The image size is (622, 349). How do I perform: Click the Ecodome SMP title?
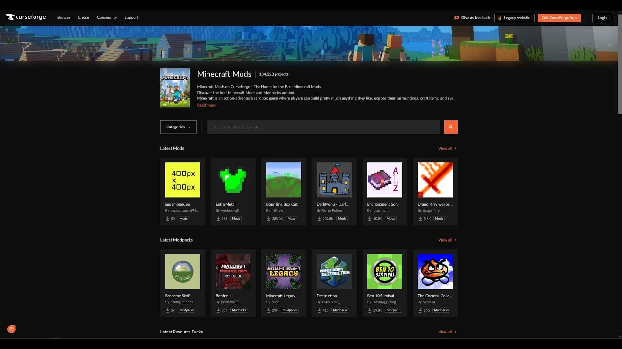177,296
